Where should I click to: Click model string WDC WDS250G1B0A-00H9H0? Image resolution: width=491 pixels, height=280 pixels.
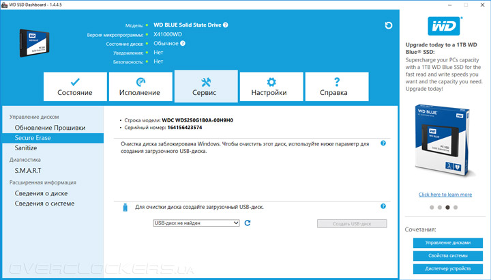pos(198,120)
